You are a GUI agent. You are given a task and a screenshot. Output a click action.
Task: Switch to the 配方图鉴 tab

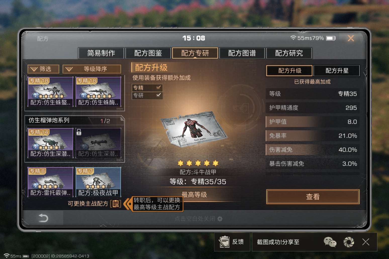coord(148,53)
